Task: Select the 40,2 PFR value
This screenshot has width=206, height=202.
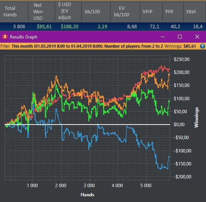Action: click(175, 27)
